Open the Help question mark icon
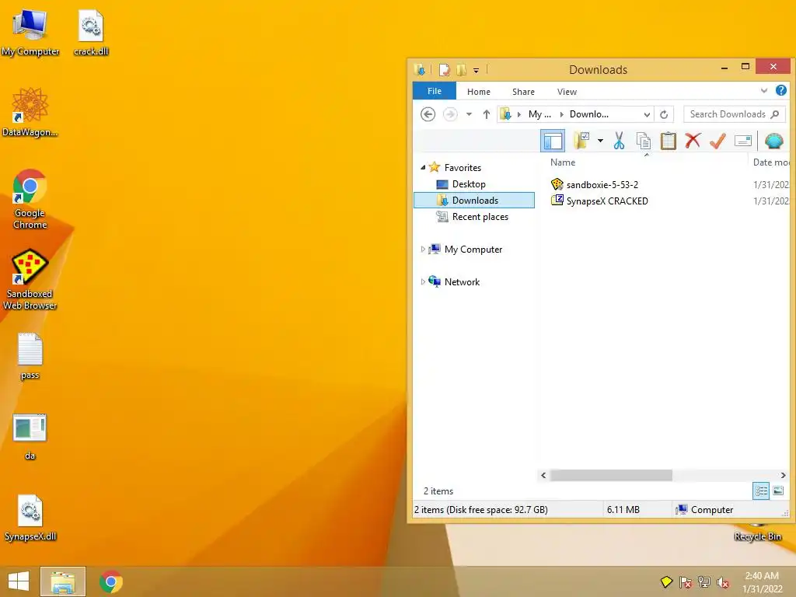This screenshot has height=597, width=796. tap(780, 90)
